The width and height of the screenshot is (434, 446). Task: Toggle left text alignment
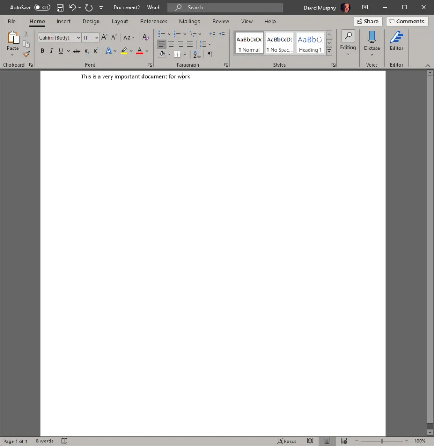[x=161, y=44]
